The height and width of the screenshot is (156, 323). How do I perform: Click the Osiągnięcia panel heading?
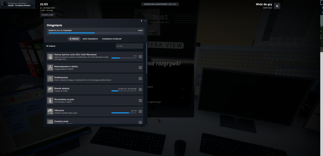[54, 25]
